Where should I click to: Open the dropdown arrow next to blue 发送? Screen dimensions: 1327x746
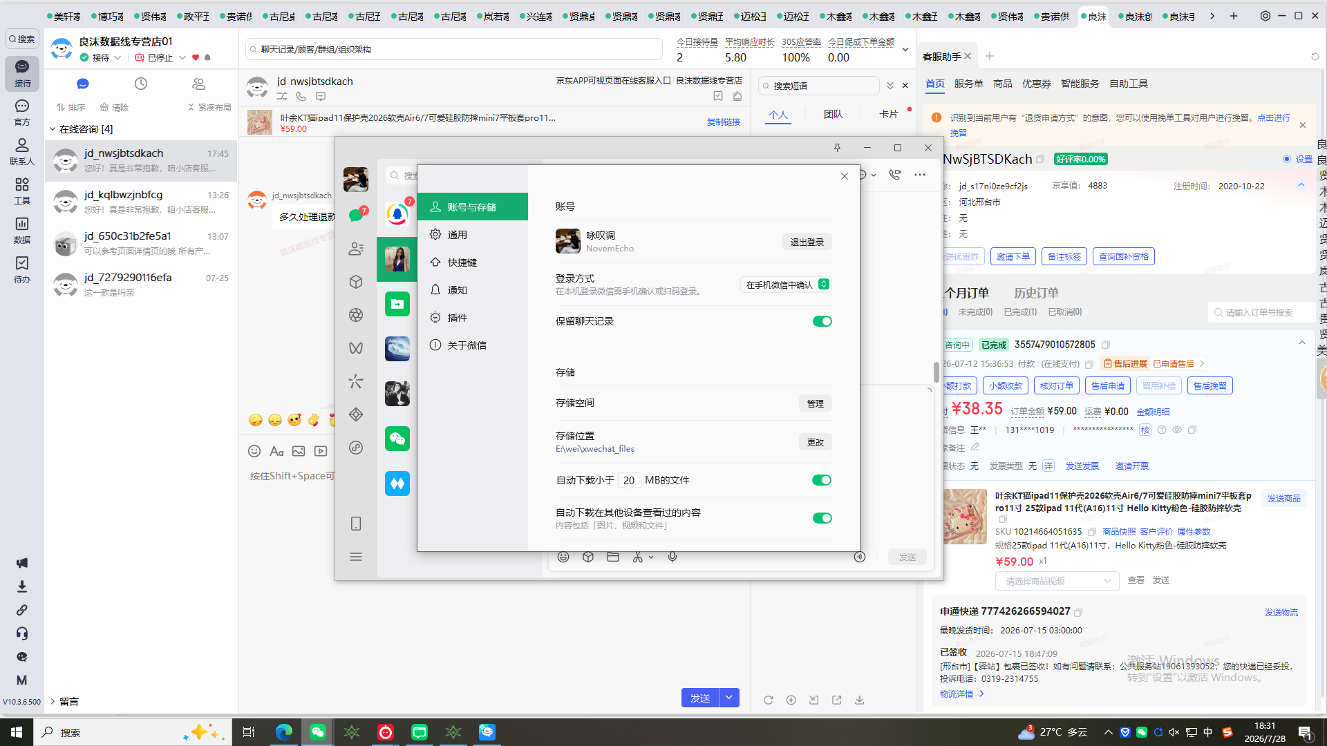click(x=729, y=698)
